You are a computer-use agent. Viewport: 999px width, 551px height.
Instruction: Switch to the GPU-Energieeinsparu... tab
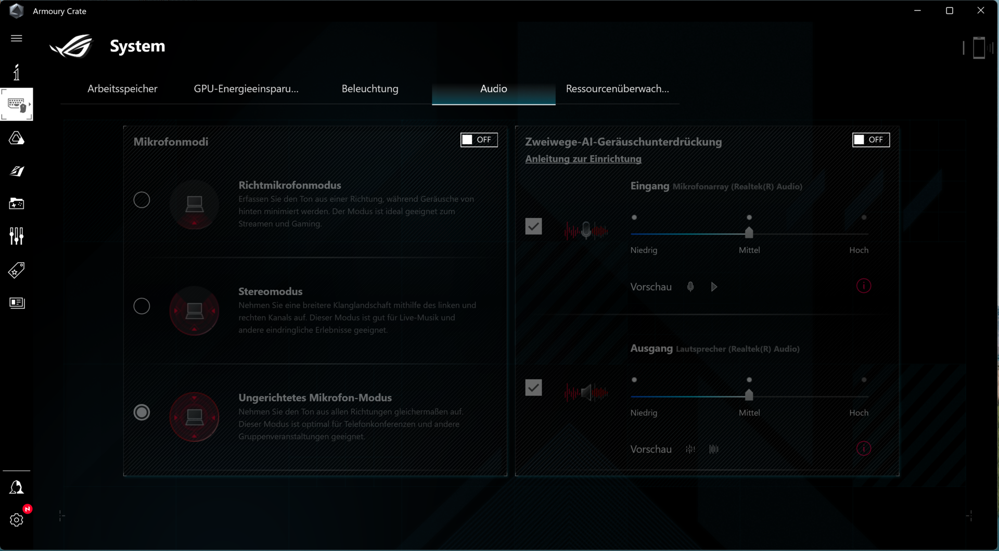pyautogui.click(x=246, y=89)
